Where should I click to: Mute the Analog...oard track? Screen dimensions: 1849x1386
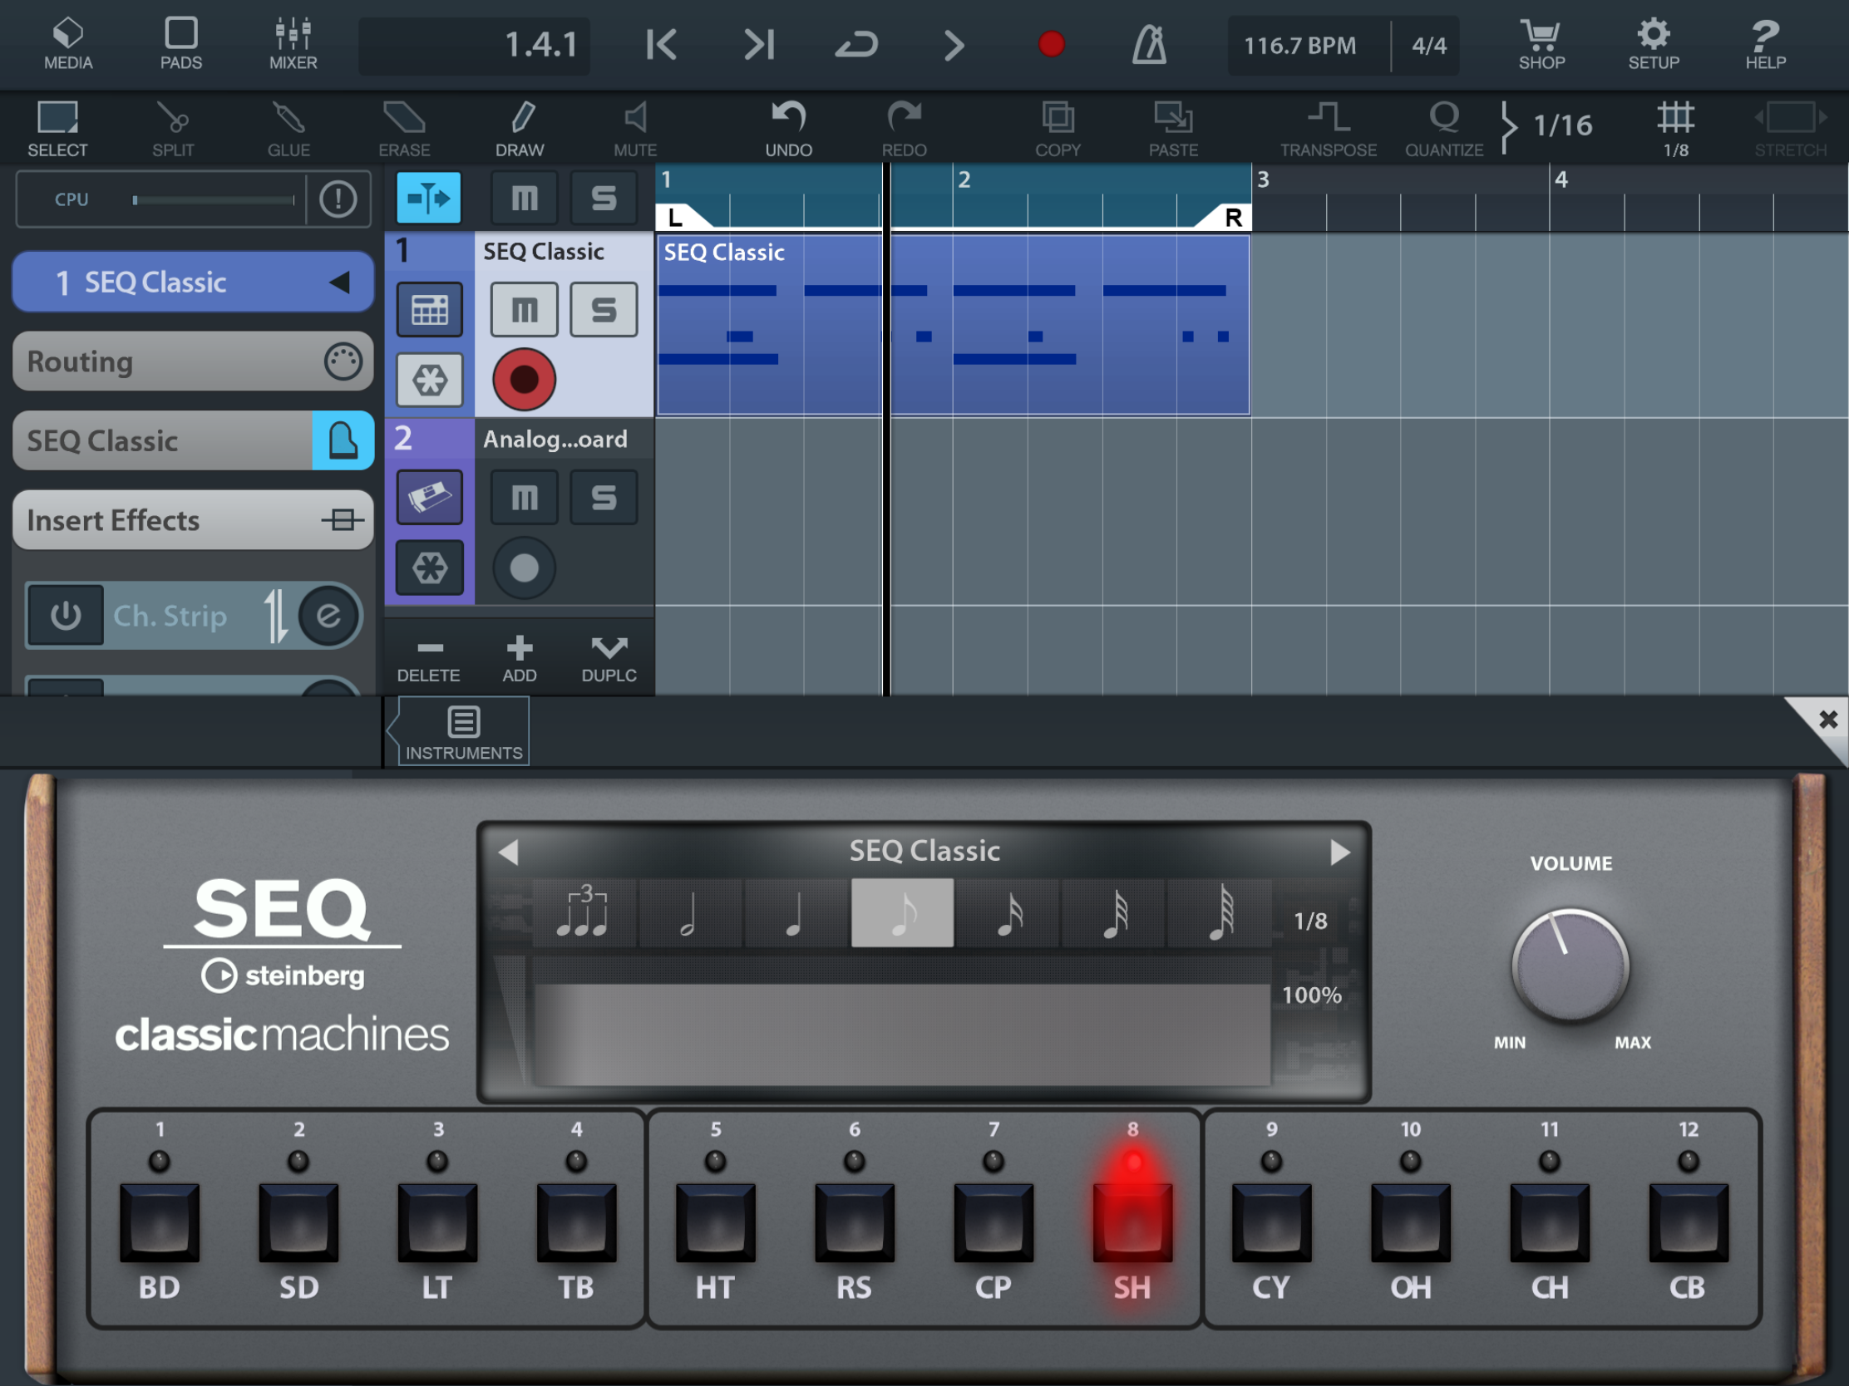pyautogui.click(x=524, y=498)
